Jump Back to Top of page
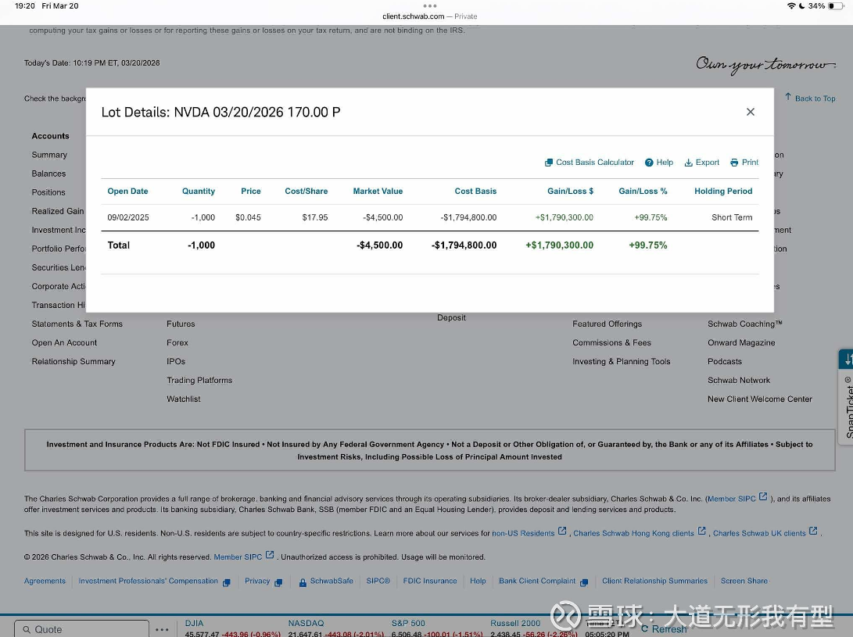 [810, 98]
